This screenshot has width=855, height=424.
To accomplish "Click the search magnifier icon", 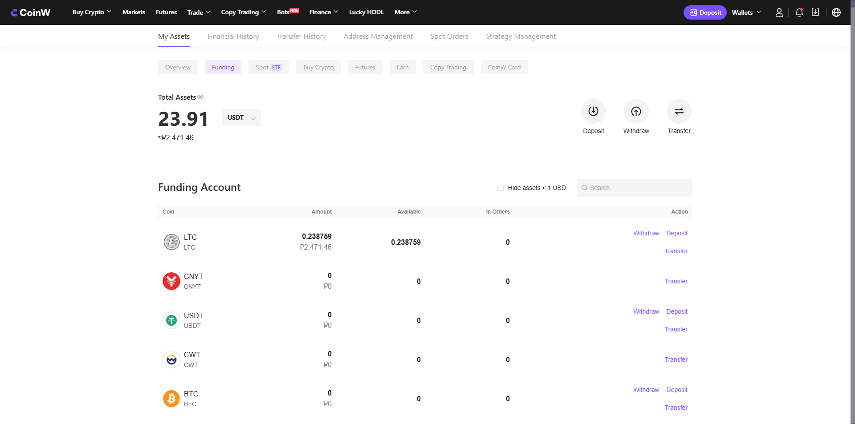I will [x=584, y=188].
